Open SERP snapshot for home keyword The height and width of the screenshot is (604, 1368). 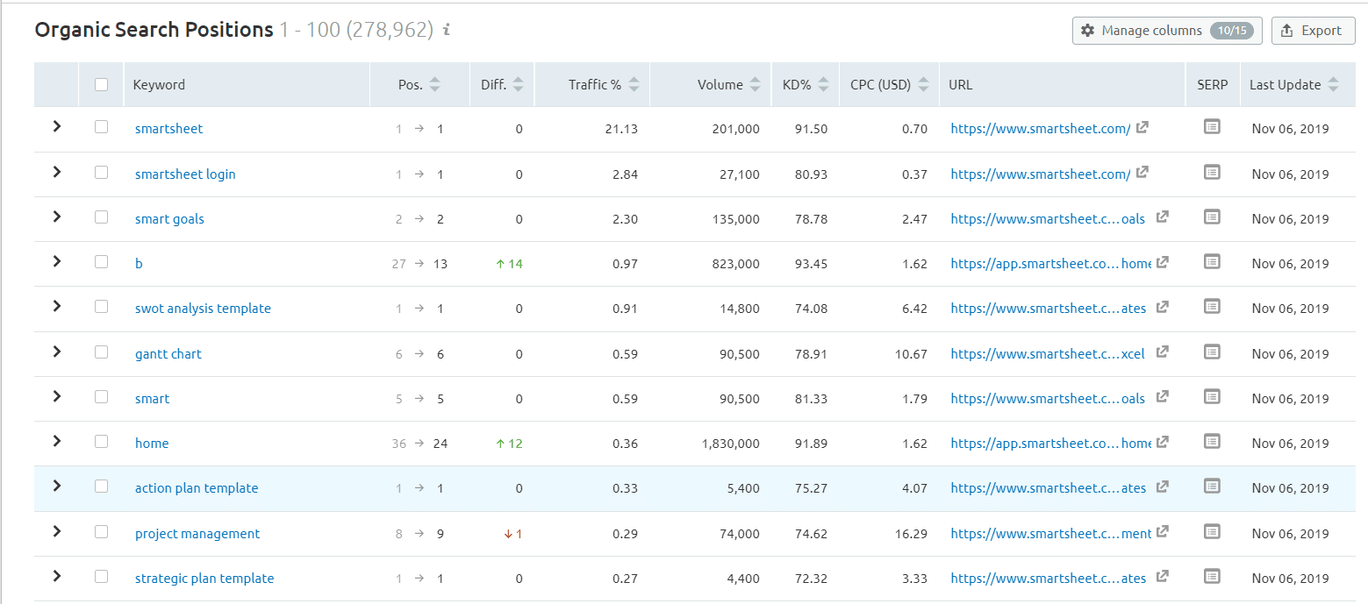coord(1212,441)
